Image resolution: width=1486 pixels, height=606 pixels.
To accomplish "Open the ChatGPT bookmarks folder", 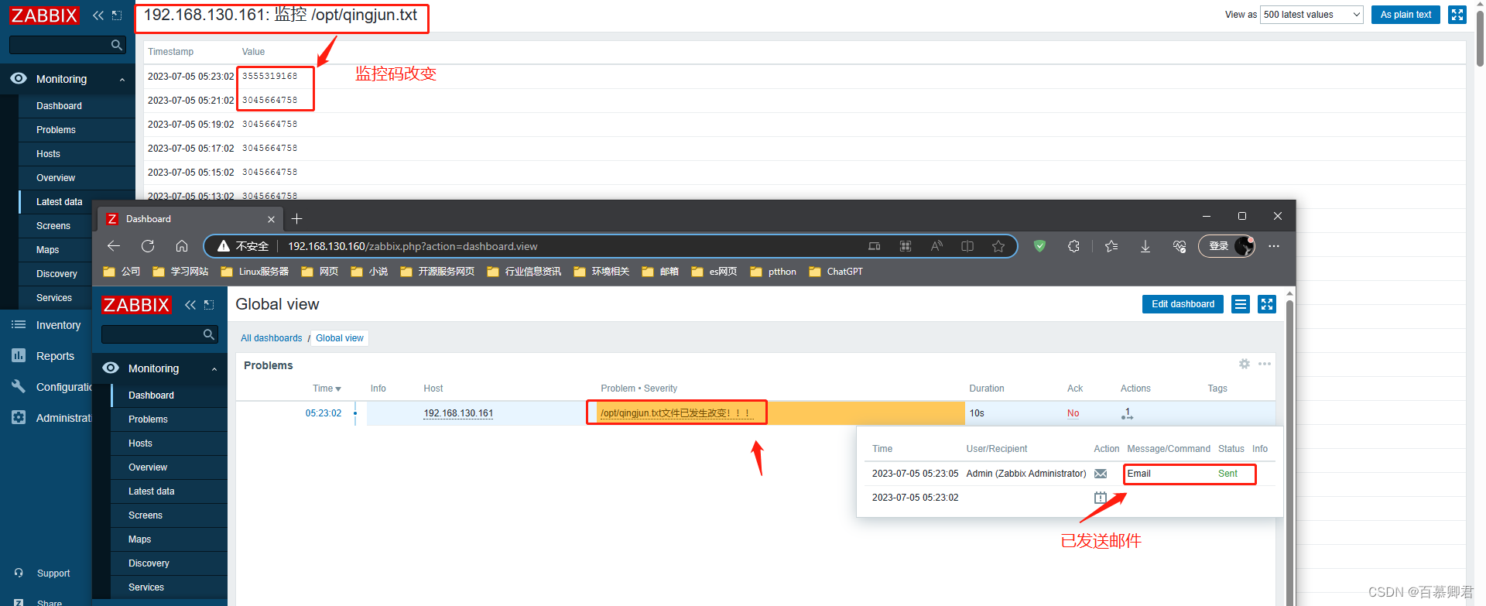I will 835,272.
